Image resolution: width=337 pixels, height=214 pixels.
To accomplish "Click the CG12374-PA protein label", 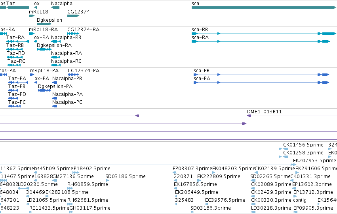I will pos(84,71).
